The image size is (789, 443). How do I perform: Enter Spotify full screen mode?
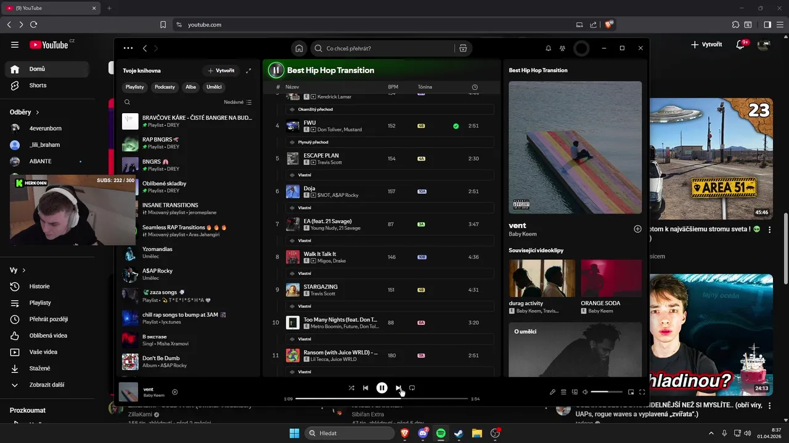pos(642,392)
